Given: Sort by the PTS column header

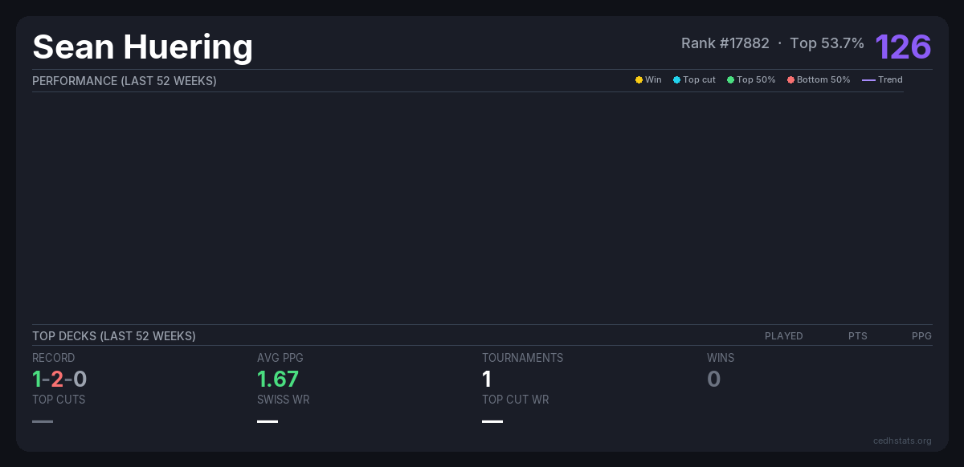Looking at the screenshot, I should 857,336.
